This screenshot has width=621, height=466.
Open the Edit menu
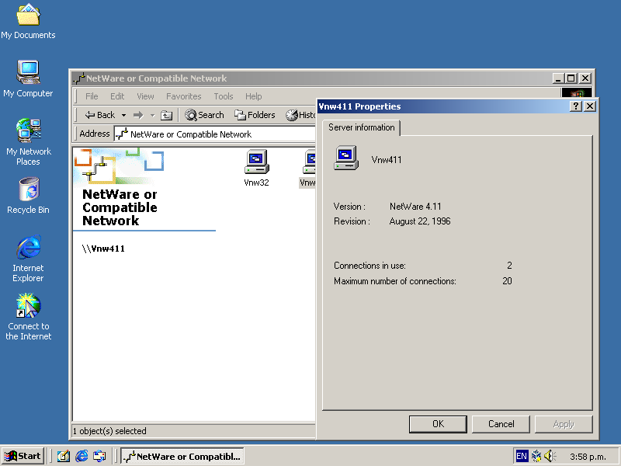tap(117, 96)
